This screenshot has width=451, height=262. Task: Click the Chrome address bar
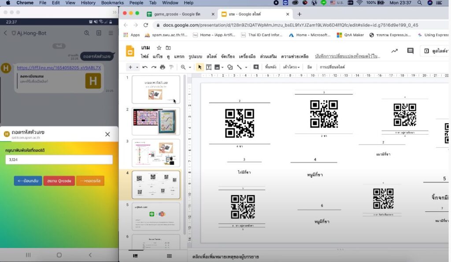click(x=291, y=25)
